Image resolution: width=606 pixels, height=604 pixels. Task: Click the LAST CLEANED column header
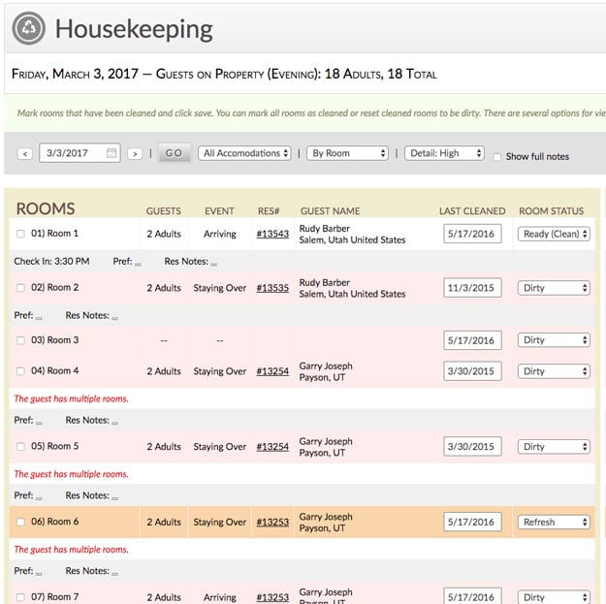point(472,211)
